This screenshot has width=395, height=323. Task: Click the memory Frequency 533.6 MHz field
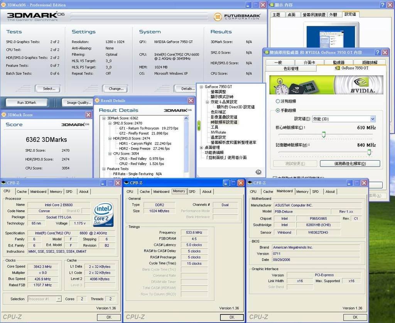coord(194,233)
